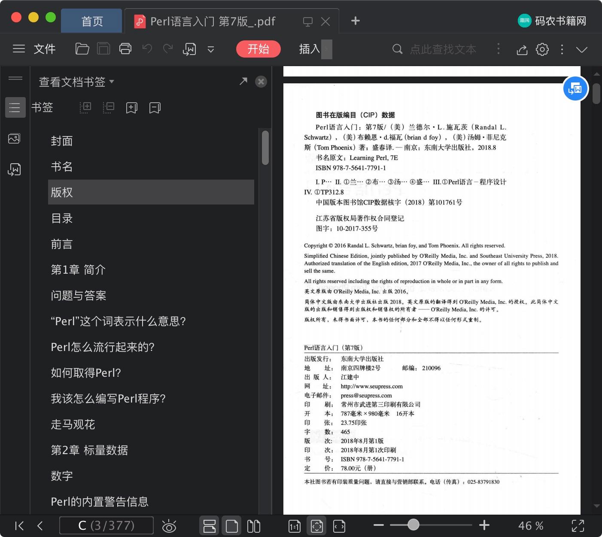Image resolution: width=602 pixels, height=537 pixels.
Task: Click collapse all bookmarks icon
Action: click(109, 107)
